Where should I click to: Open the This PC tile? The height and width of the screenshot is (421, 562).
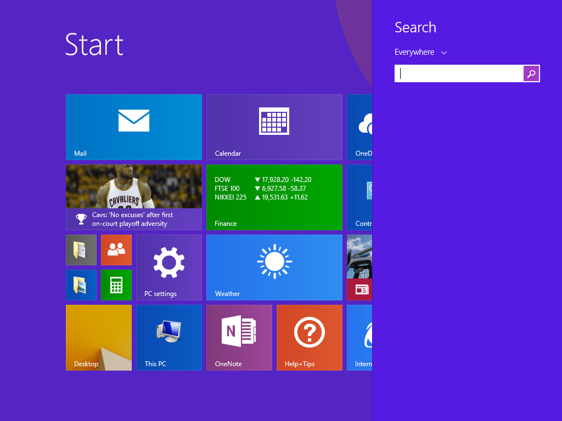click(x=169, y=338)
